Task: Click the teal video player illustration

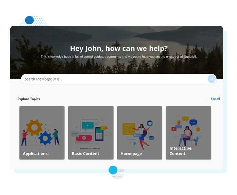Action: point(88,126)
